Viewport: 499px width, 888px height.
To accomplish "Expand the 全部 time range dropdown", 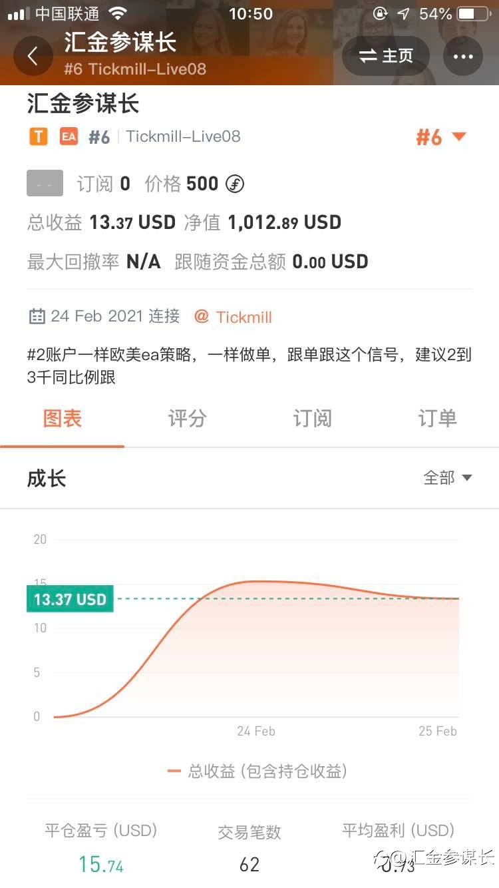I will tap(448, 477).
